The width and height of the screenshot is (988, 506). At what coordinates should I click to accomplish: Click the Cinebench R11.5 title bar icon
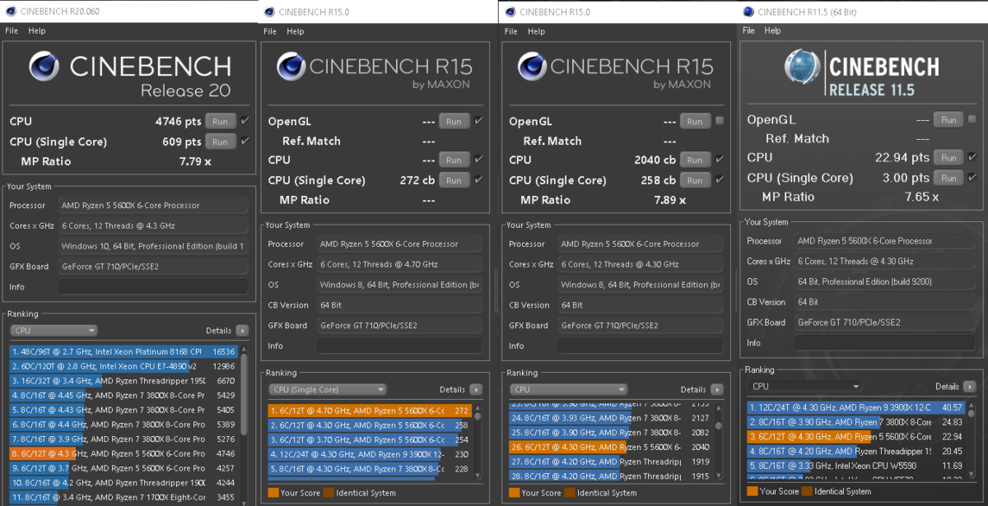tap(748, 12)
